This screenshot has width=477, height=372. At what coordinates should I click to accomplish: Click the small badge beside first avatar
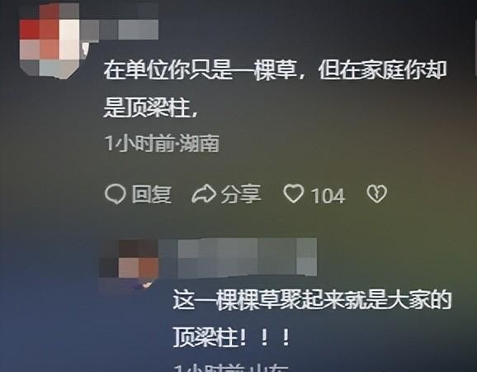(85, 49)
